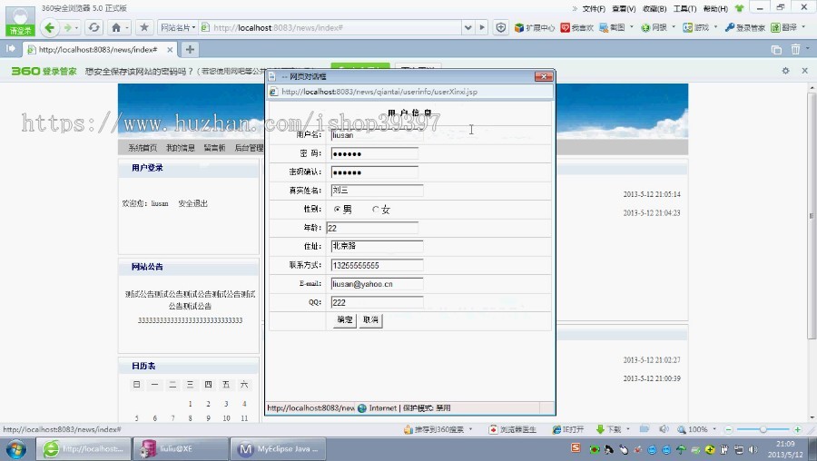Screen dimensions: 817x461
Task: Go to the home page icon
Action: click(116, 27)
